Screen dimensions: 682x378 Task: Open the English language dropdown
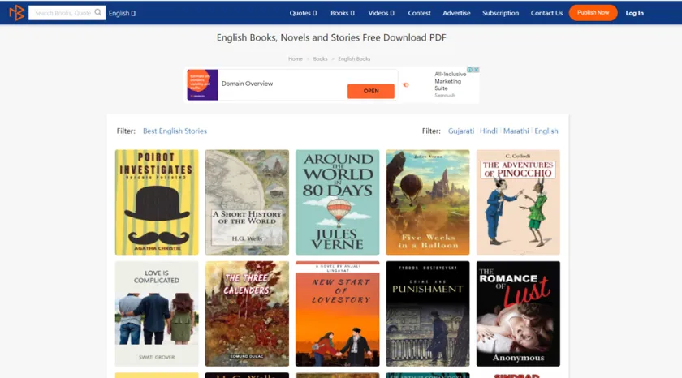(x=122, y=13)
